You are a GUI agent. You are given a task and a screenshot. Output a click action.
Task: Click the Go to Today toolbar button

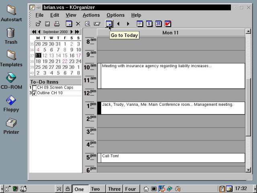109,24
